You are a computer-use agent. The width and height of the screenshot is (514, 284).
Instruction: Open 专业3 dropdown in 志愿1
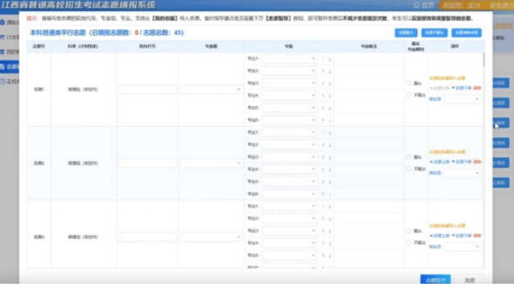(x=289, y=84)
